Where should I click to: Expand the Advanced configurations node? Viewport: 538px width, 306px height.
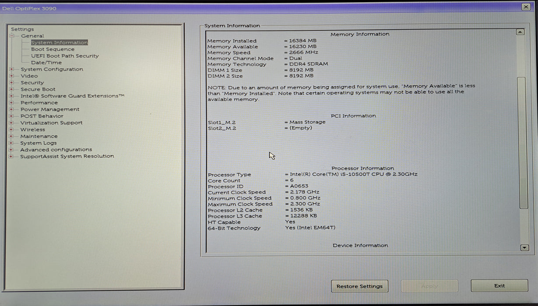click(x=11, y=150)
